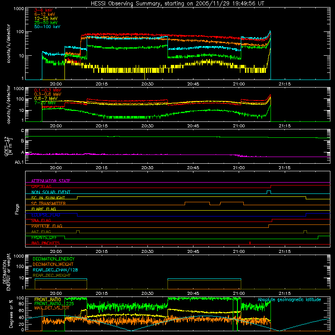Select the 25-50 keV legend label
Image resolution: width=335 pixels, height=335 pixels.
(x=46, y=23)
